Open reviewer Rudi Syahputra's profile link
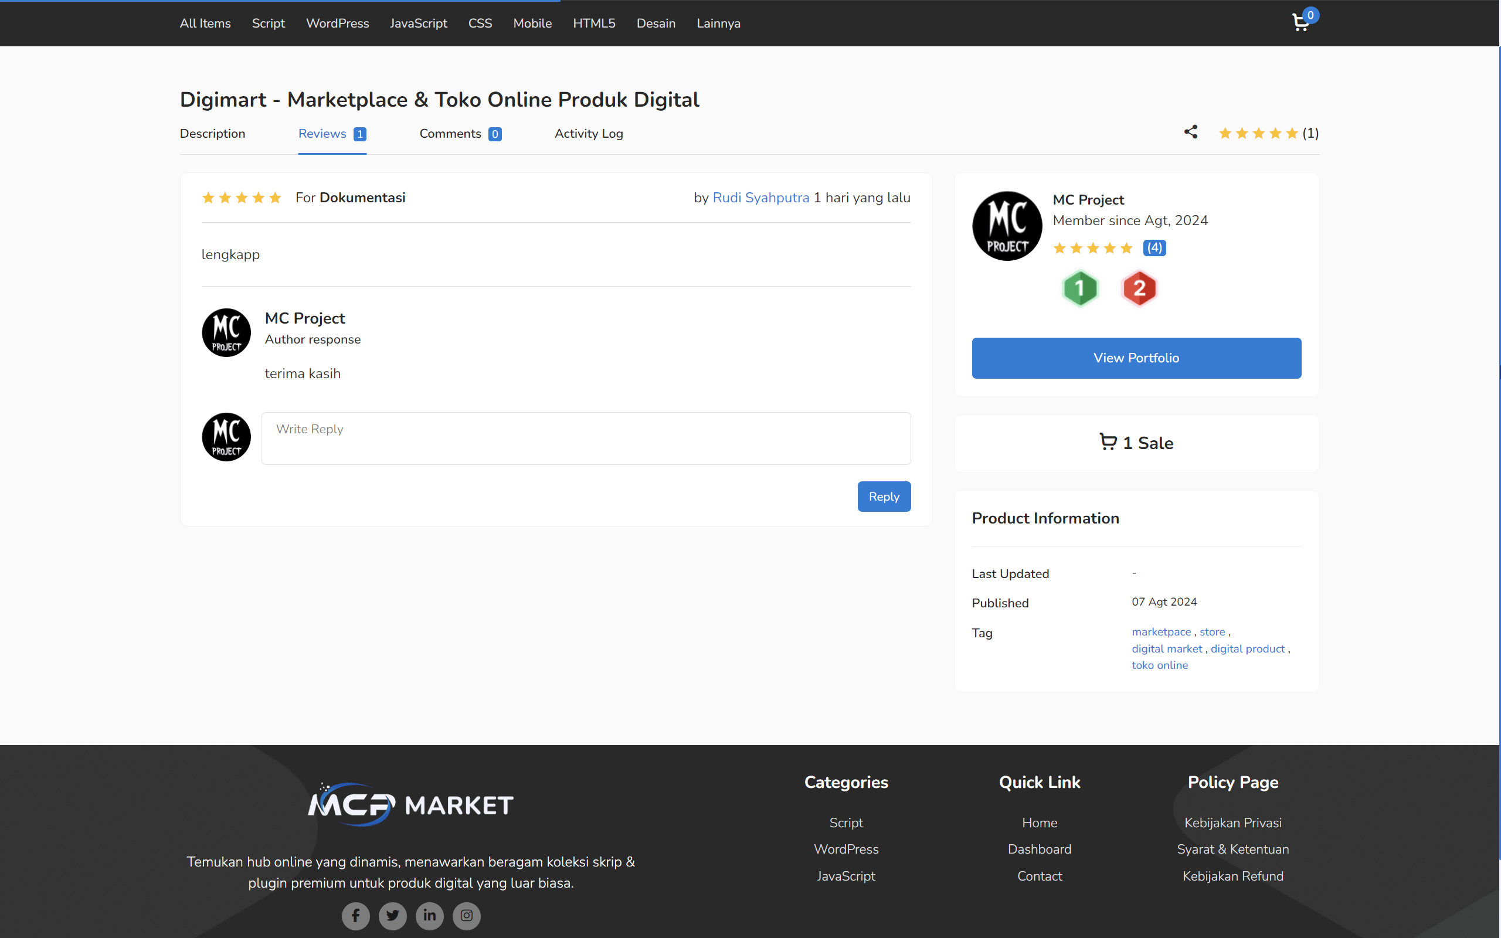 [x=761, y=198]
